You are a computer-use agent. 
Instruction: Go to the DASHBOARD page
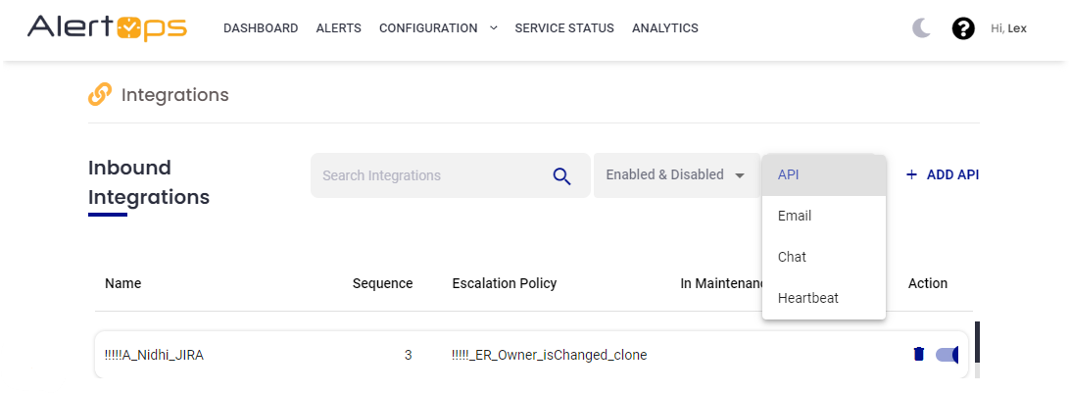261,28
